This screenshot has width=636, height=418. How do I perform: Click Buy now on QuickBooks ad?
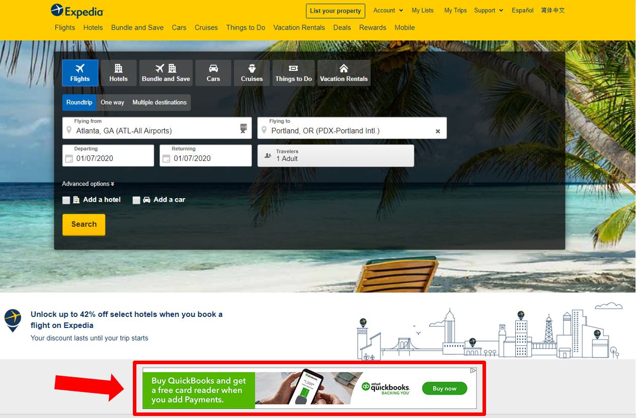pyautogui.click(x=445, y=388)
